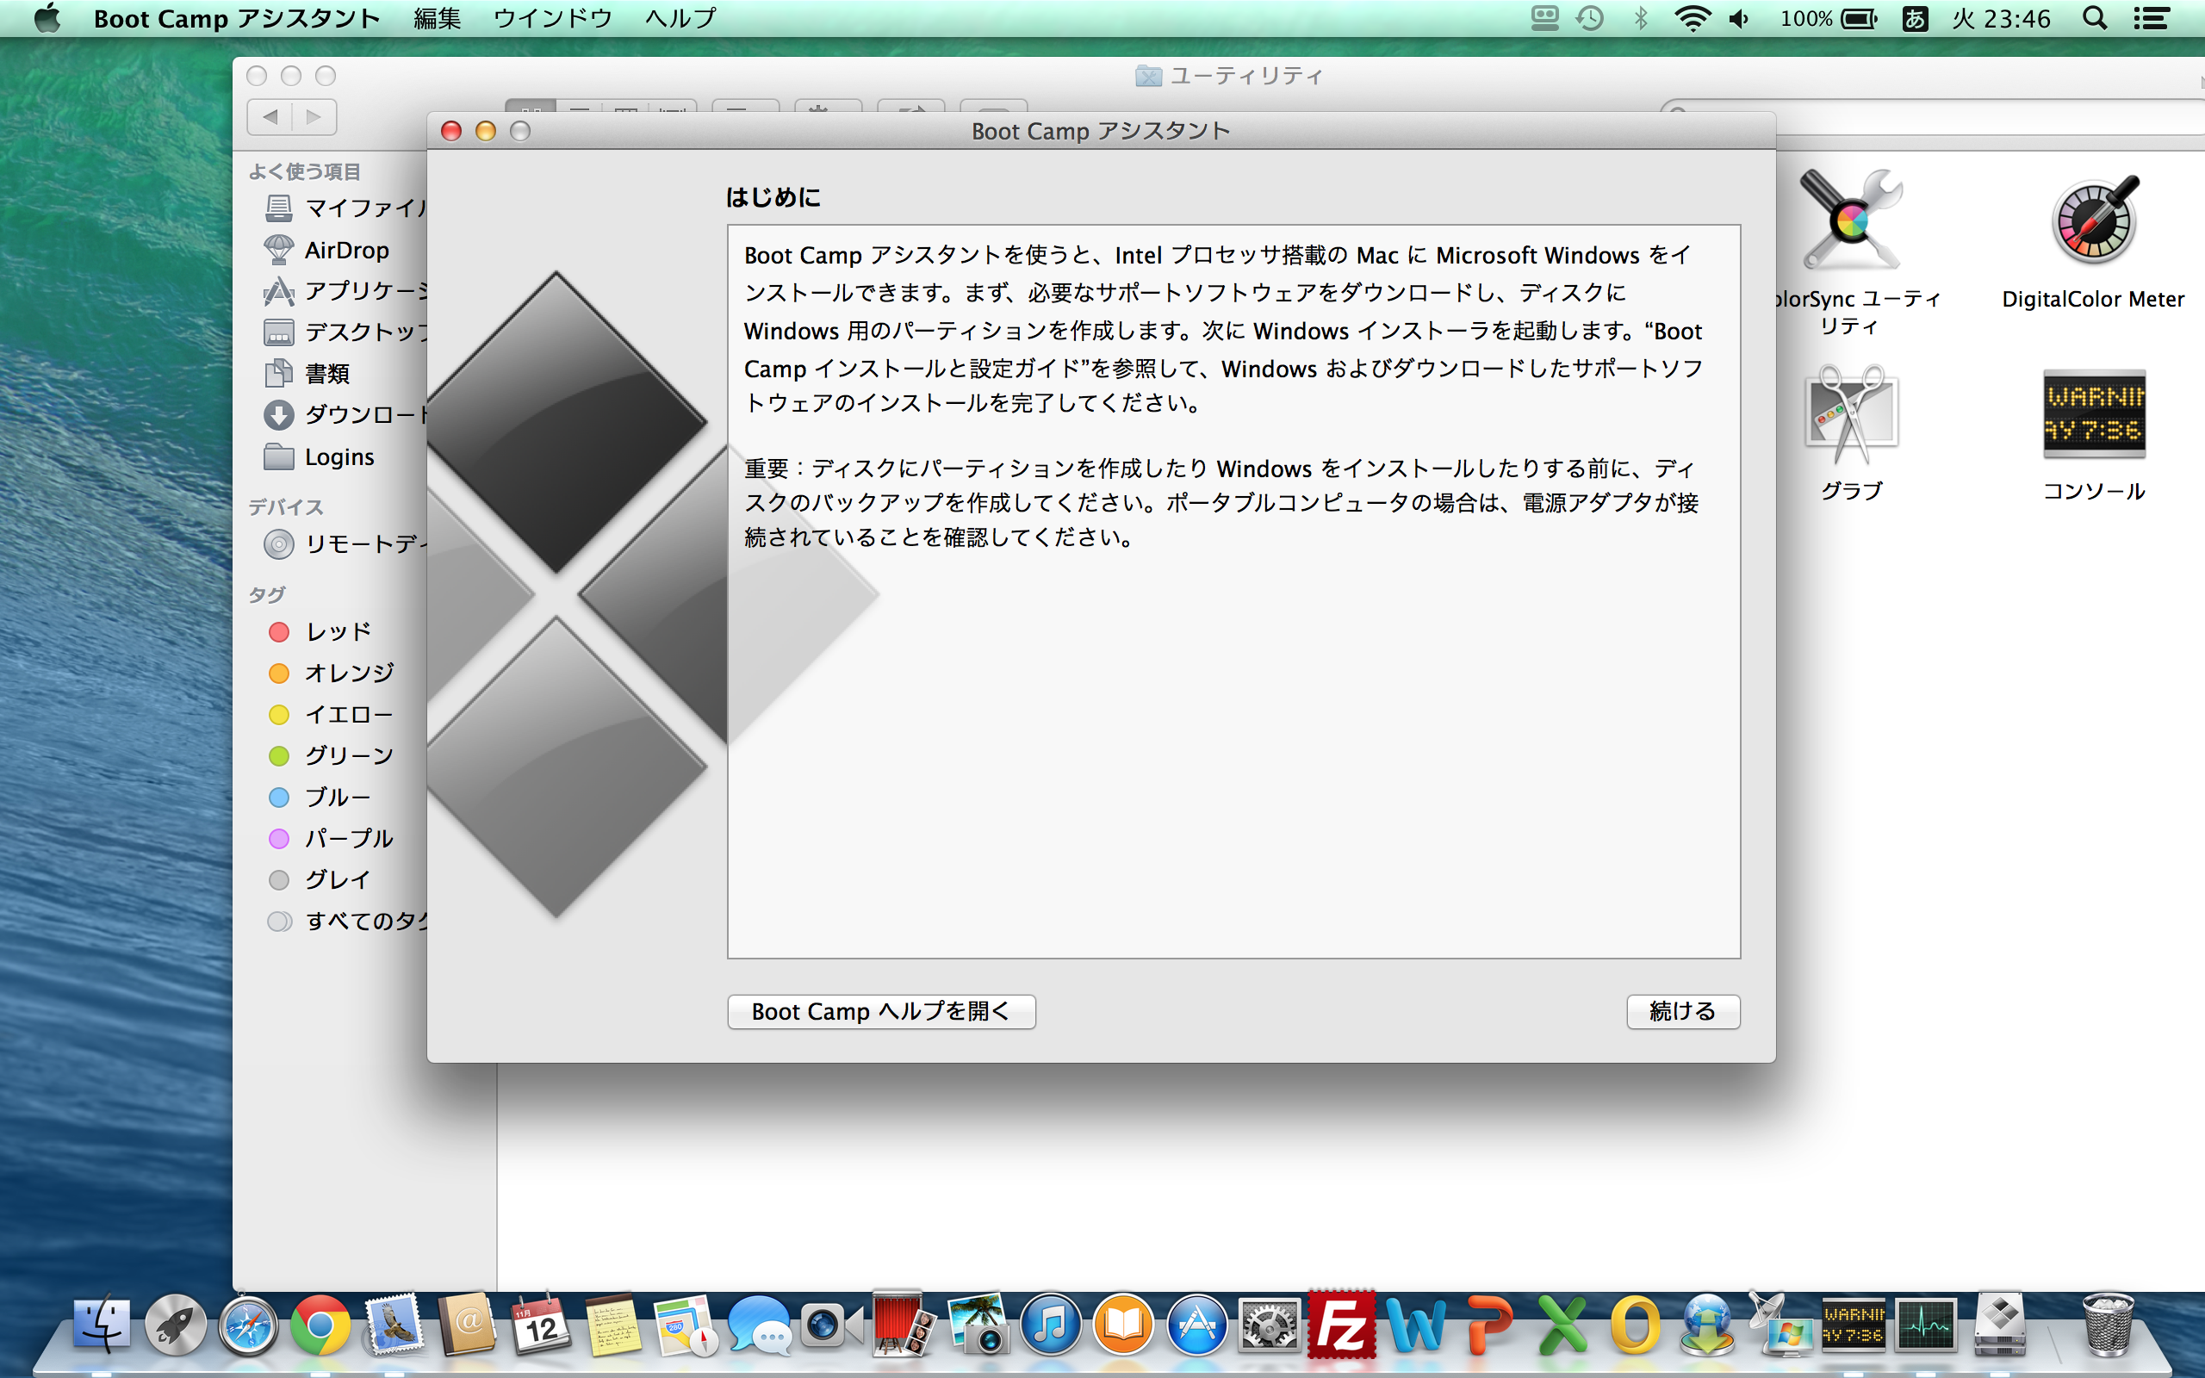Open Notification Center list icon

(2152, 18)
